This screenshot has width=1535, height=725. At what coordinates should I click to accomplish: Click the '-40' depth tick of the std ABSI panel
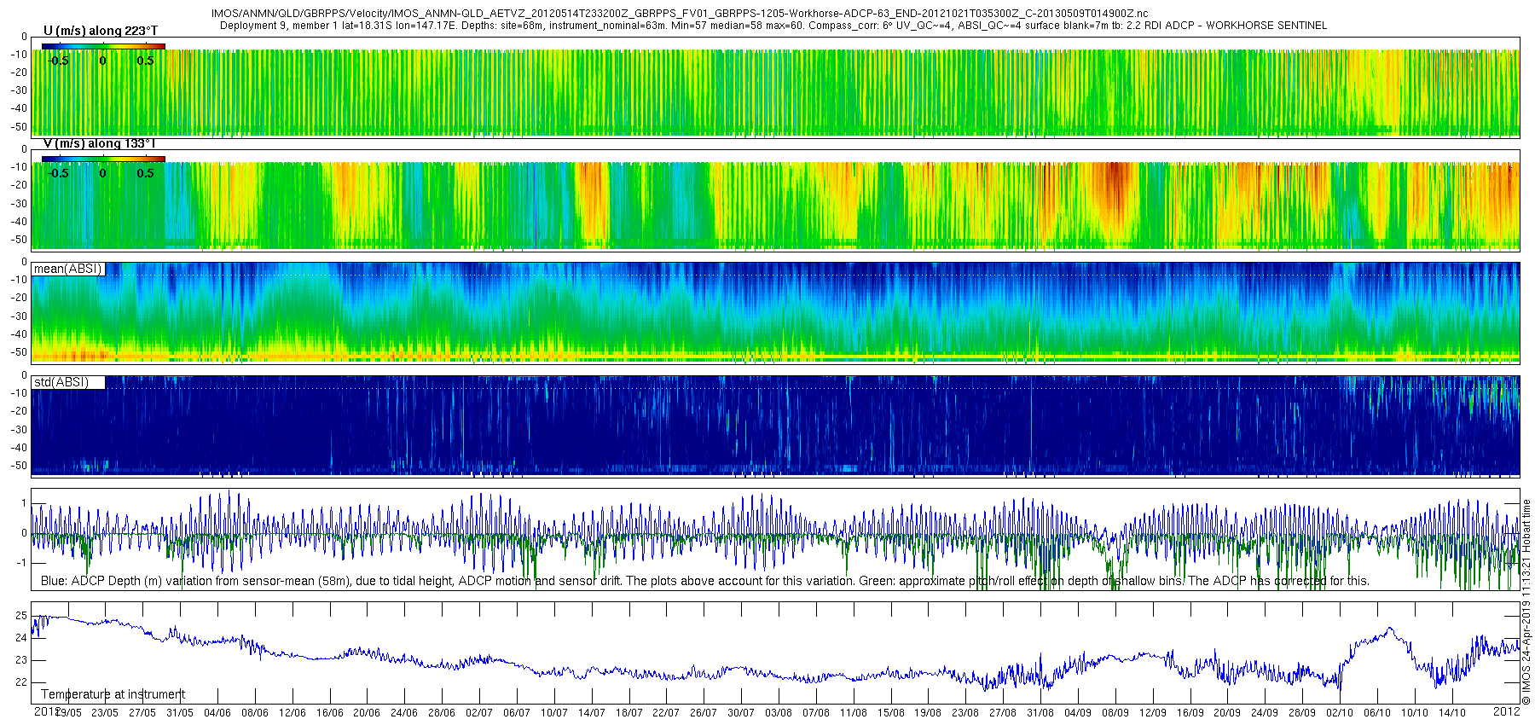(x=18, y=448)
